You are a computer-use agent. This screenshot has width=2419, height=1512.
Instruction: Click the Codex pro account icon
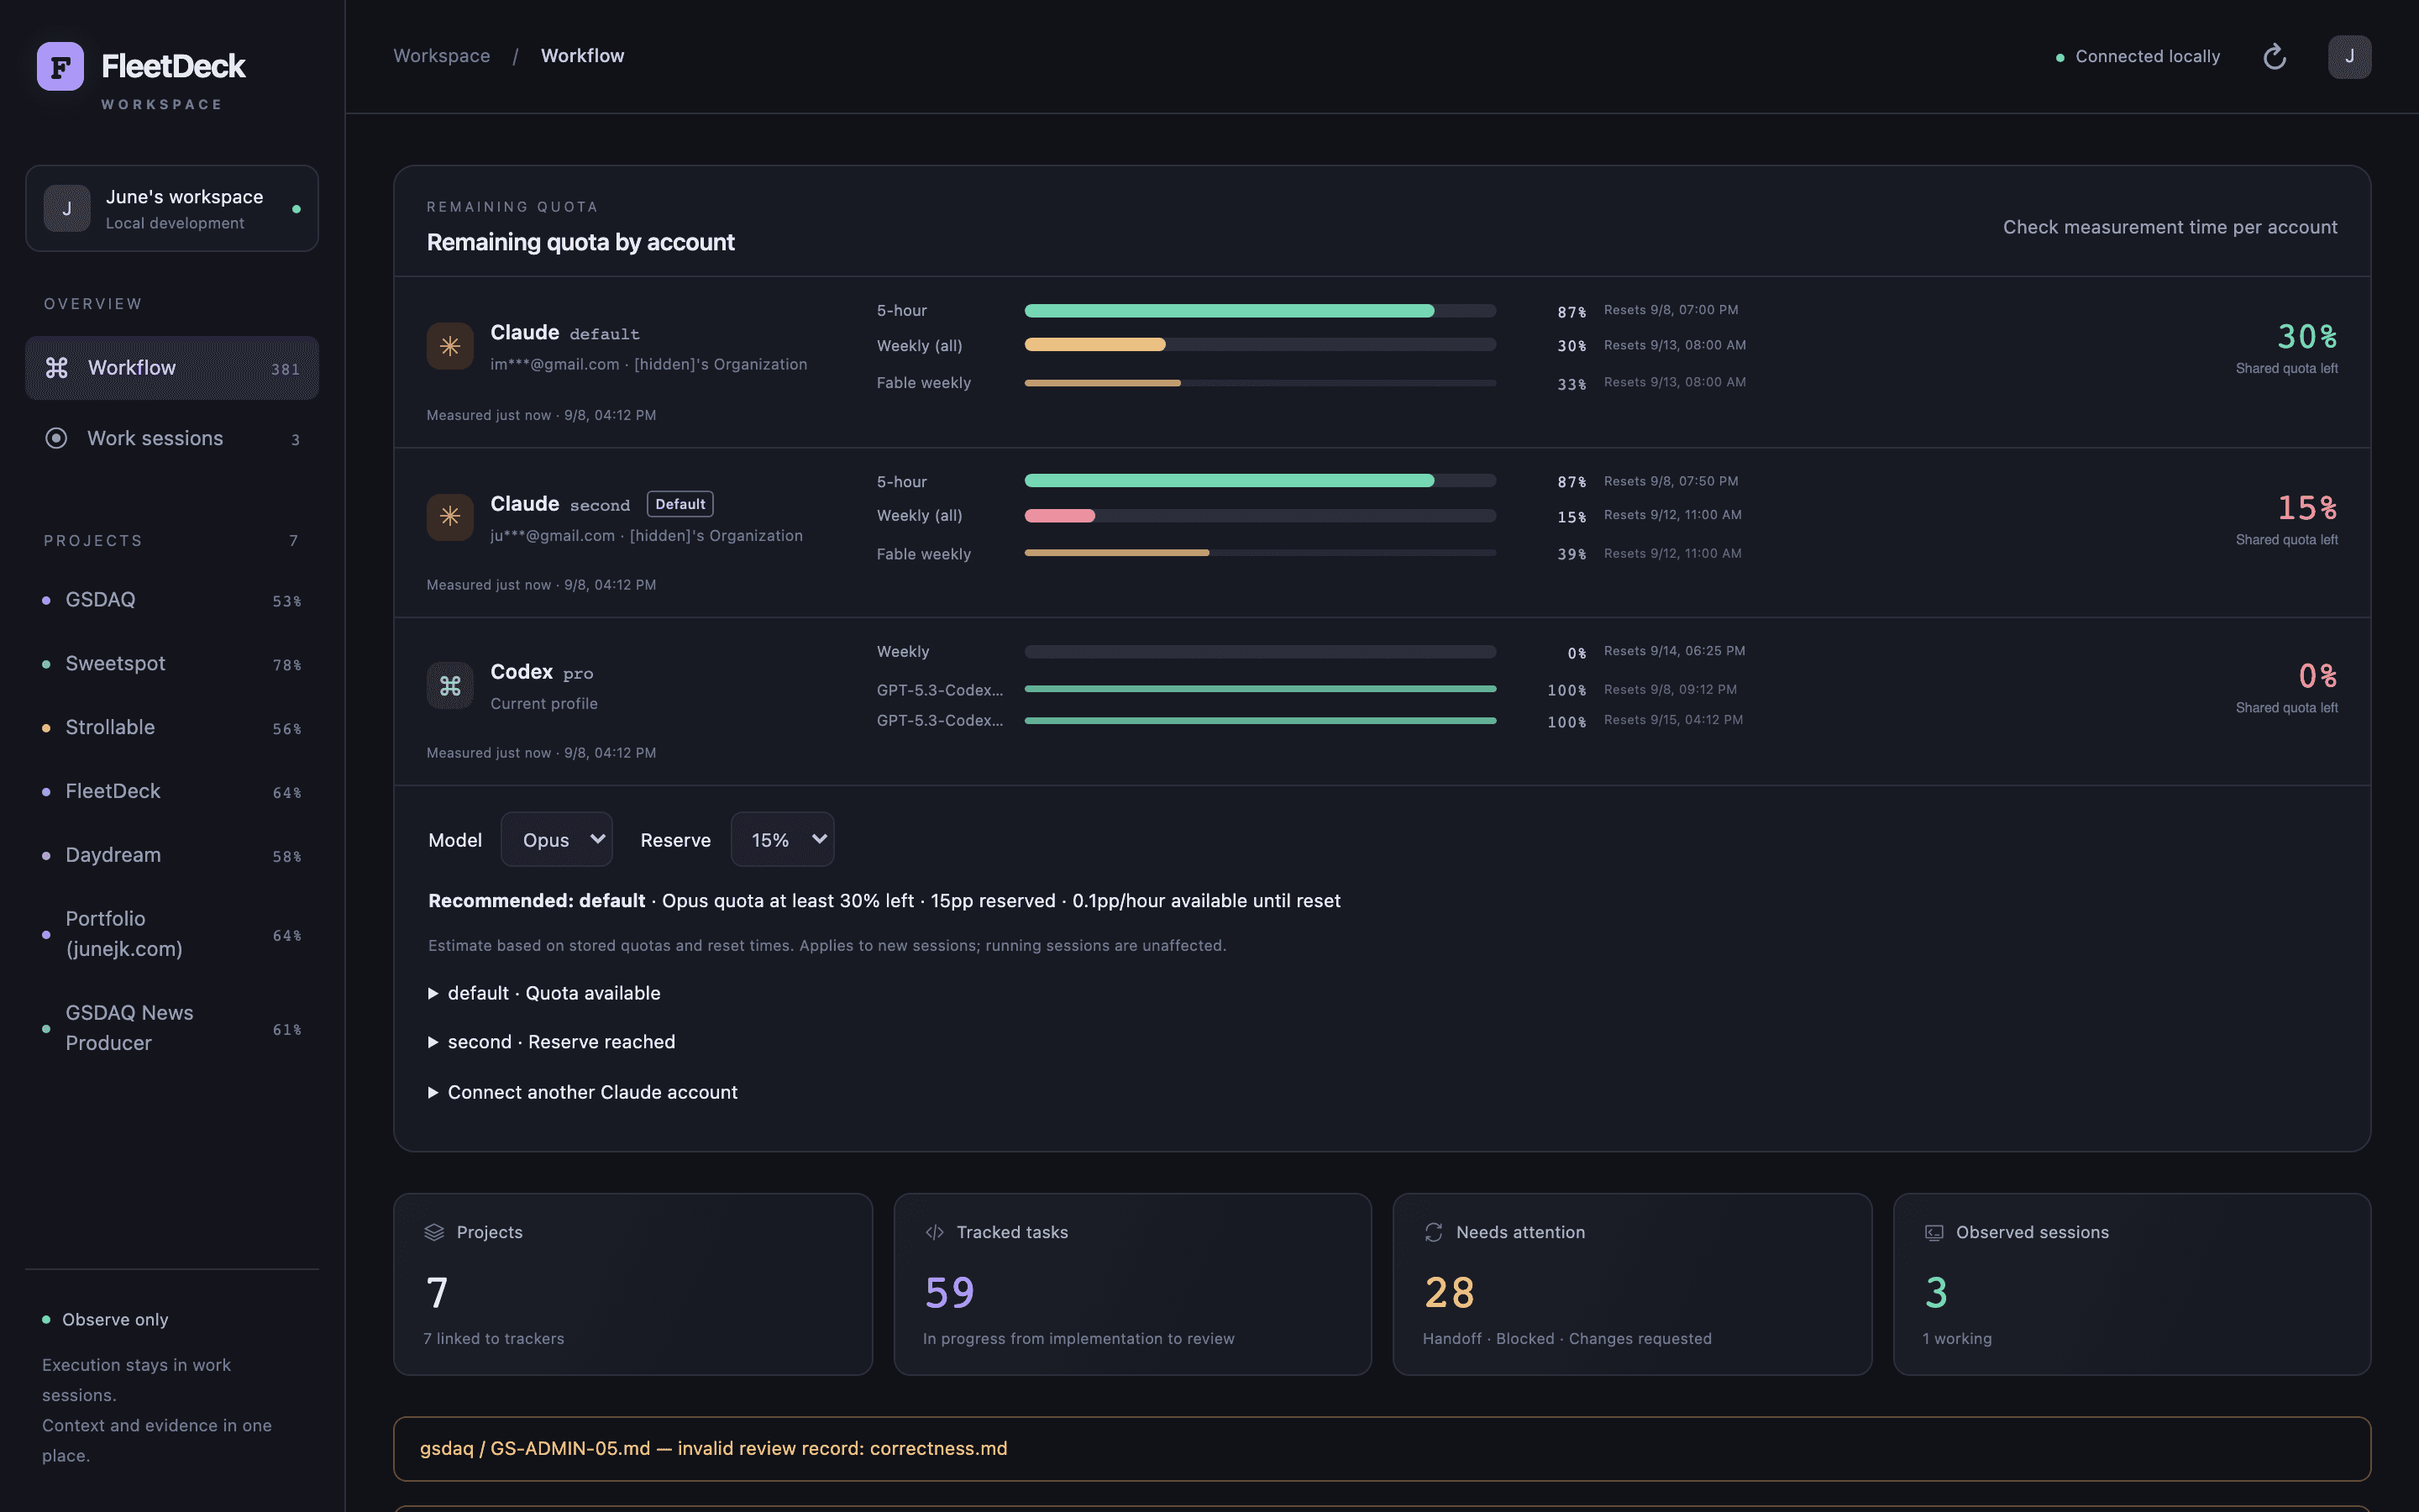click(450, 686)
